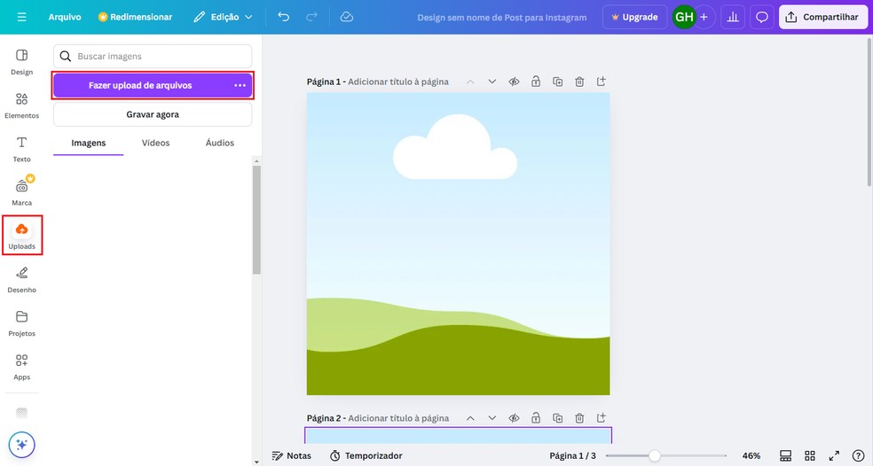Move Página 1 down with chevron
The image size is (873, 466).
point(492,82)
